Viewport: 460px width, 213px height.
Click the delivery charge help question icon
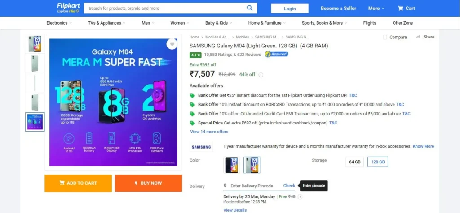300,197
